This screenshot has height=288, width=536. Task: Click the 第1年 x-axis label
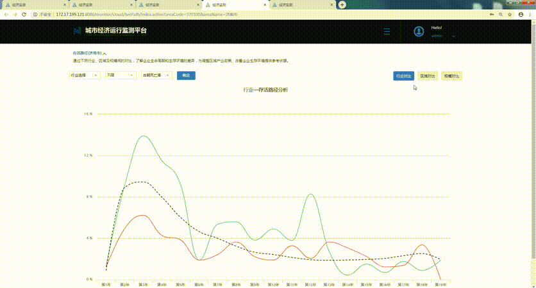tap(106, 285)
